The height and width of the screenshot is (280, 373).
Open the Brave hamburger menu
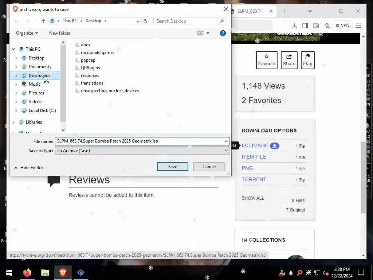tap(358, 26)
